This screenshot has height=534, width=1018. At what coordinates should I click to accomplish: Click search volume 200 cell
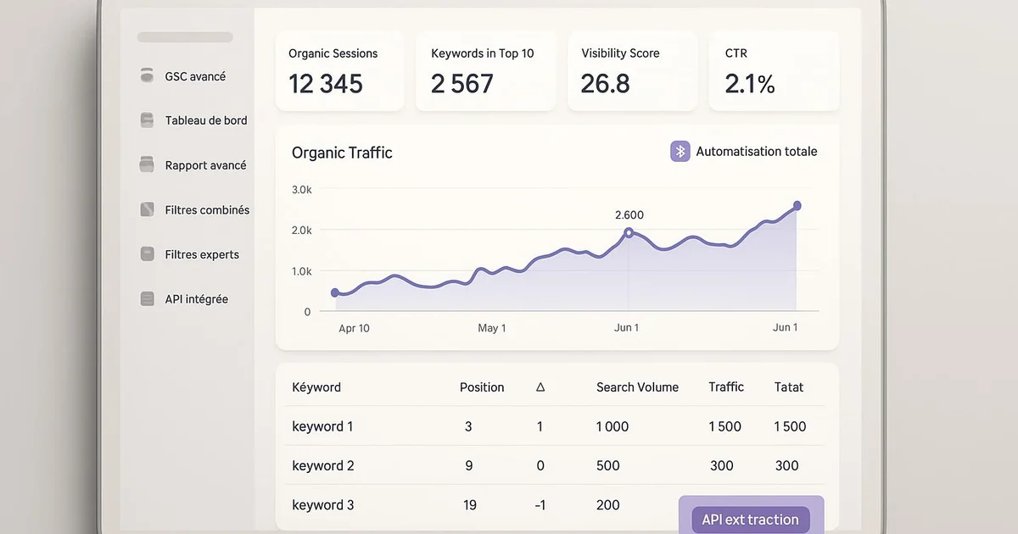(x=608, y=505)
